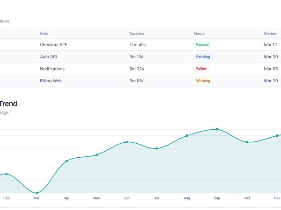Click the September peak data point
This screenshot has width=281, height=210.
click(x=217, y=129)
